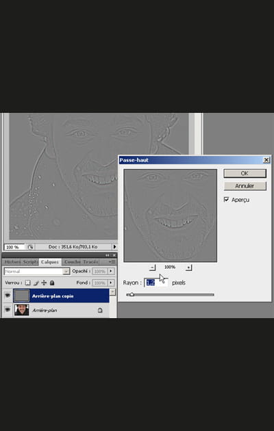Open the Normal blend mode dropdown
Image resolution: width=274 pixels, height=431 pixels.
(37, 272)
